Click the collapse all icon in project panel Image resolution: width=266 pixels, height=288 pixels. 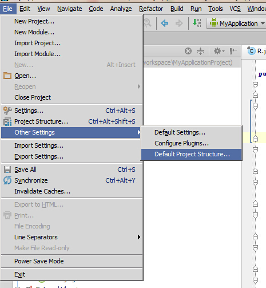(x=200, y=51)
